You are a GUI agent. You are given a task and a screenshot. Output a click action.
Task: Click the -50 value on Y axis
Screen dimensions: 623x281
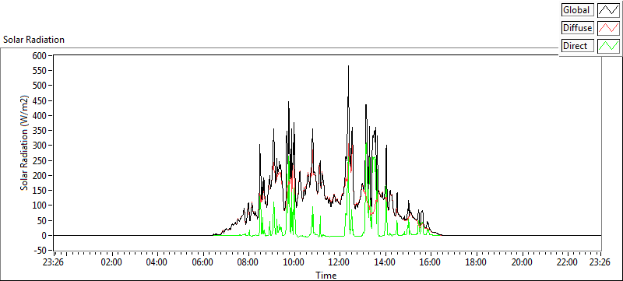[40, 251]
